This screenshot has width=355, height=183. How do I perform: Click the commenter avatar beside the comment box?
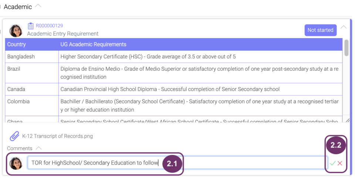tap(16, 163)
